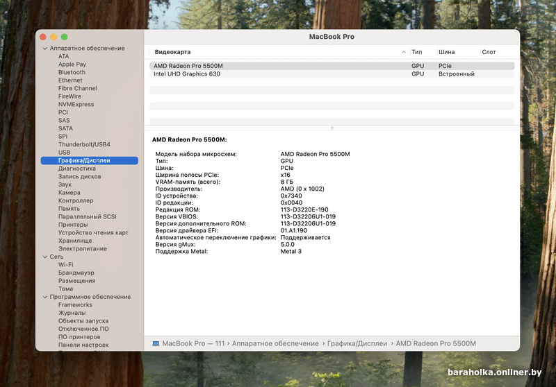The width and height of the screenshot is (556, 387).
Task: Collapse the Аппаратное обеспечение section
Action: 44,49
